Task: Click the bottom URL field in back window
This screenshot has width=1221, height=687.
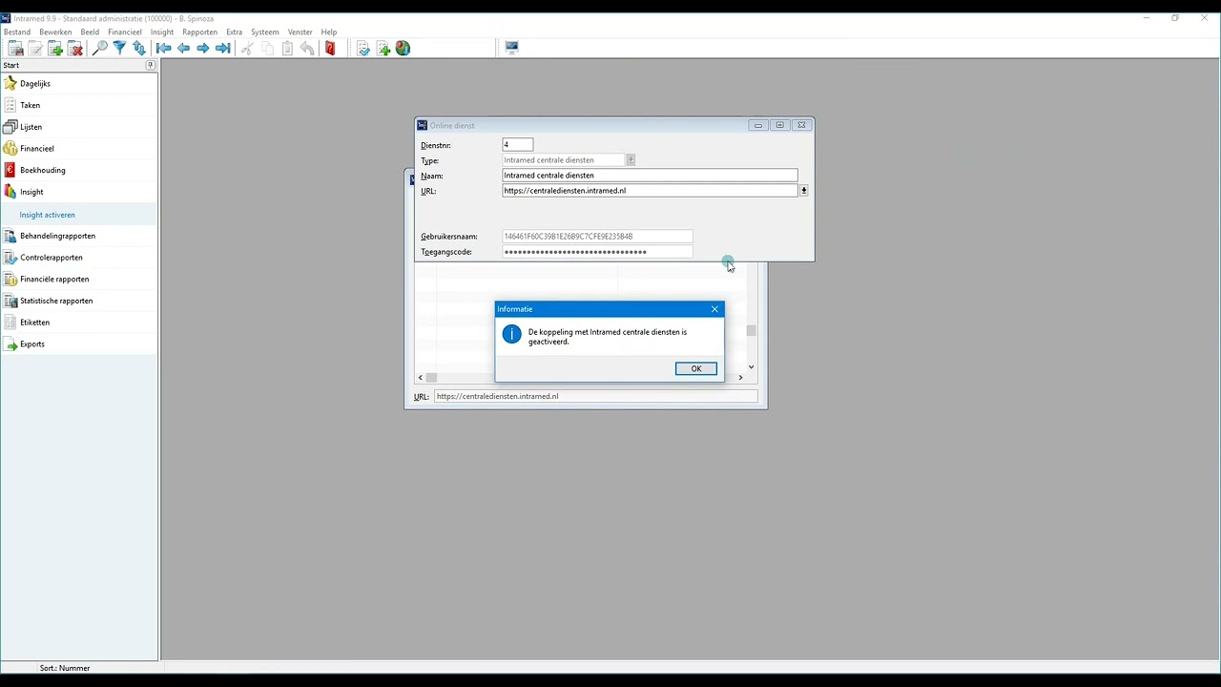Action: (595, 396)
